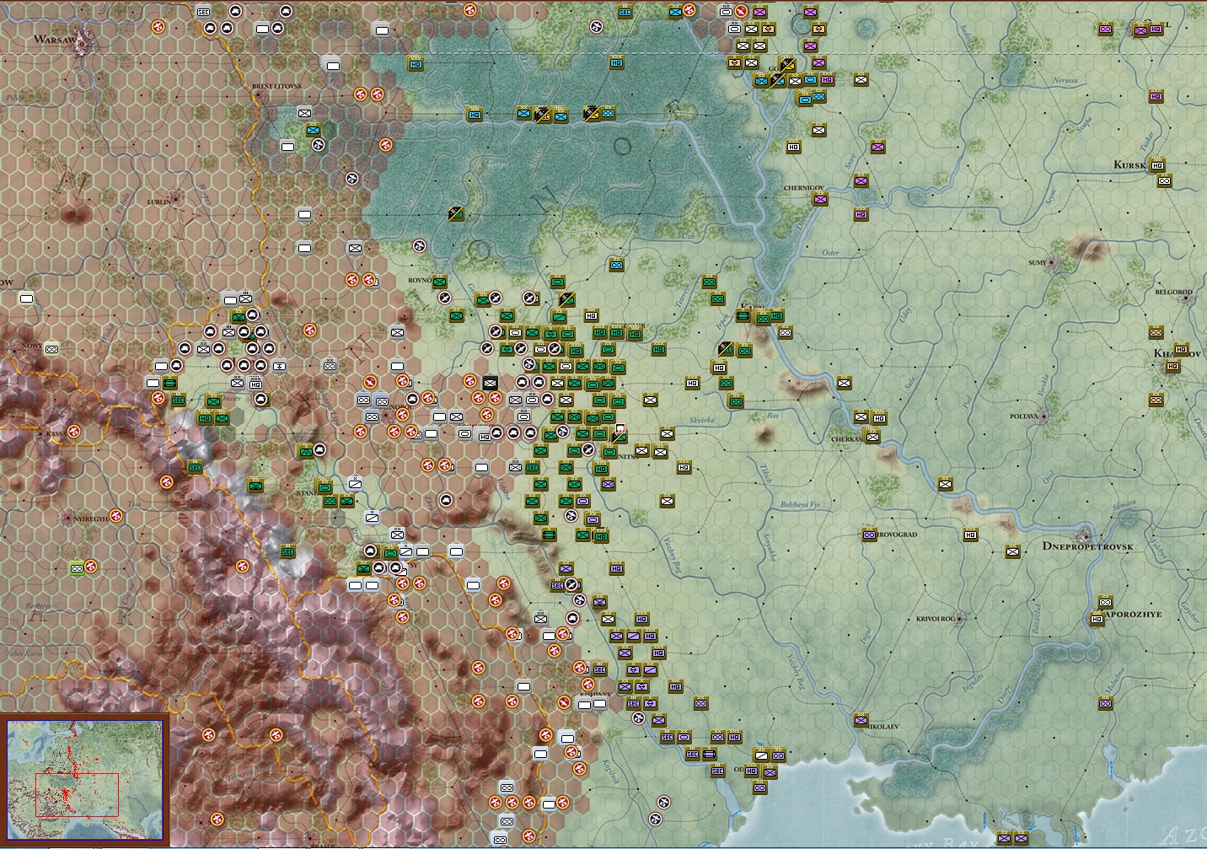The height and width of the screenshot is (849, 1207).
Task: Click the infantry counter on the Dnieper north of Cherkassy
Action: coord(844,383)
